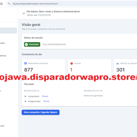The image size is (137, 137).
Task: Click play icon beside emagrecedor campaign
Action: (25, 101)
